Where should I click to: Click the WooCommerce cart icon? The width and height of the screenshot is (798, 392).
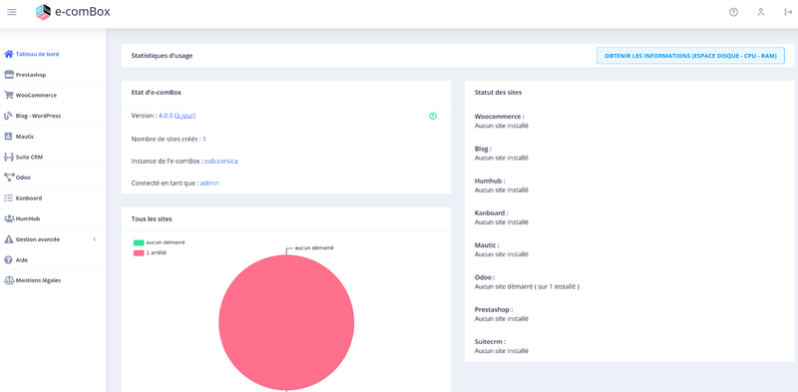tap(9, 95)
